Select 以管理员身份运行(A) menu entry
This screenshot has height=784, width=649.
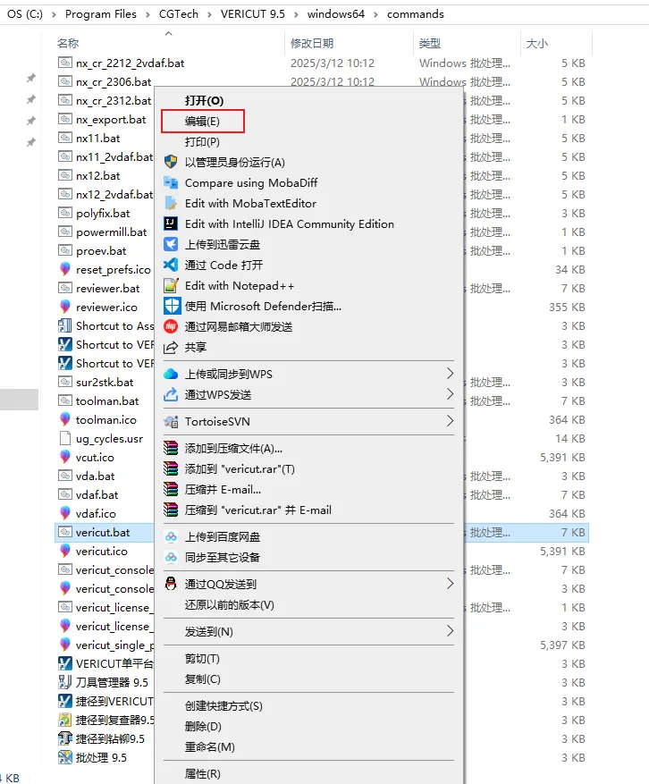coord(308,162)
